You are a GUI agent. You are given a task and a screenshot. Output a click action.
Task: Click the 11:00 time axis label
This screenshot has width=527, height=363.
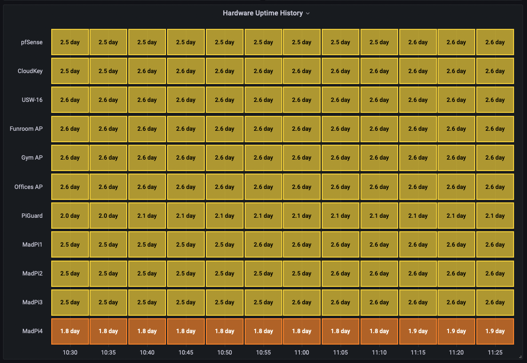pos(302,352)
